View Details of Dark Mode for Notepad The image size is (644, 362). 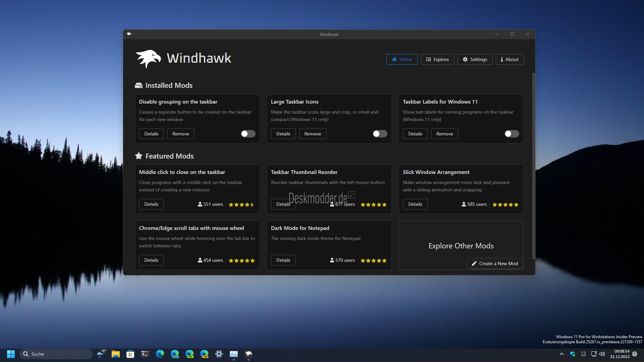coord(283,260)
